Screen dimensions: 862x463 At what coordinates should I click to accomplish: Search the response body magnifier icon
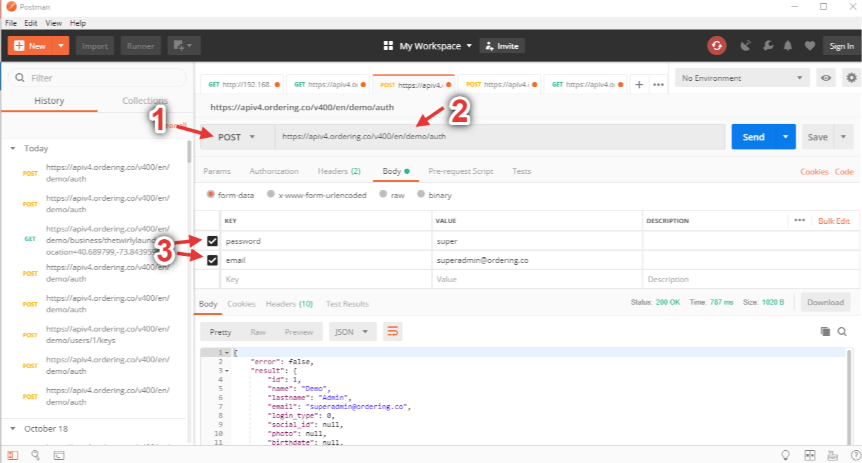[x=842, y=332]
